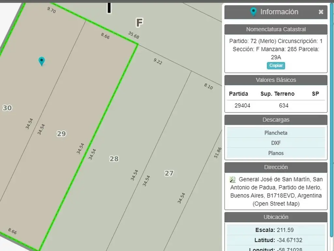The width and height of the screenshot is (334, 251).
Task: Close the Información panel with the X
Action: 321,12
